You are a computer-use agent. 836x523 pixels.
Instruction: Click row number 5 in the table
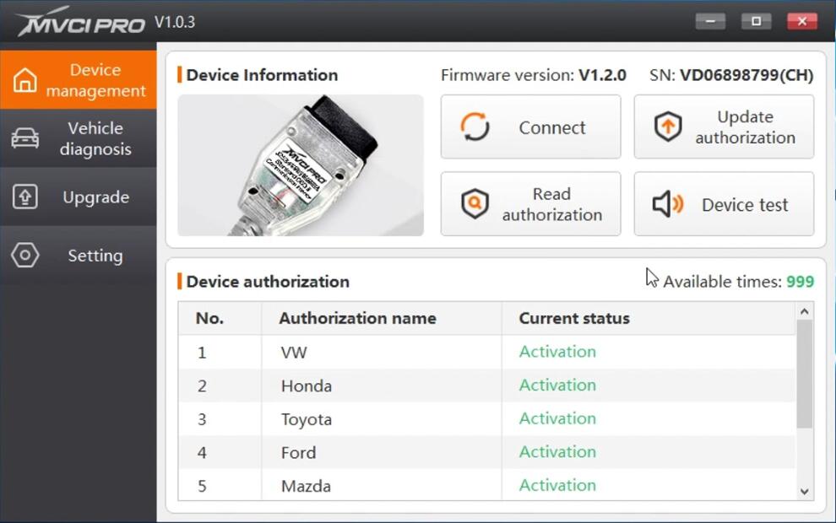202,486
